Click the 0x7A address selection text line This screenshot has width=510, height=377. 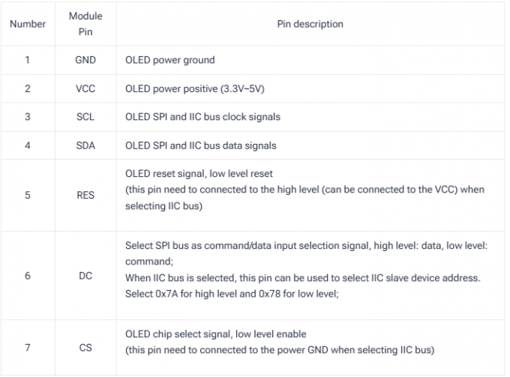point(232,294)
